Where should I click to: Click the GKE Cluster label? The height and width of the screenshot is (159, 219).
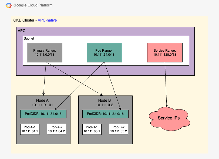click(x=24, y=20)
